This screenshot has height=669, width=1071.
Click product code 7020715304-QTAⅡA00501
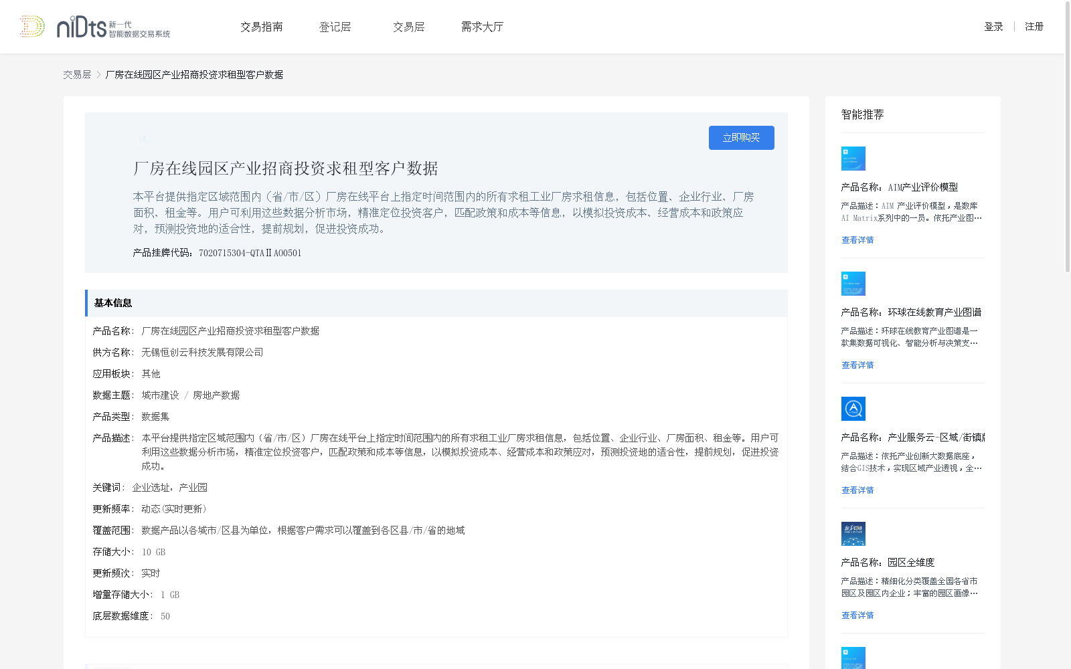(250, 253)
